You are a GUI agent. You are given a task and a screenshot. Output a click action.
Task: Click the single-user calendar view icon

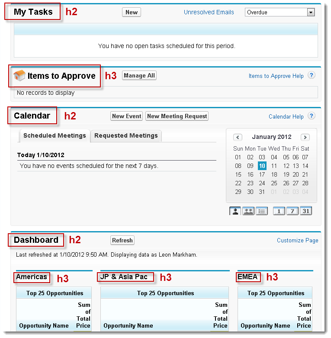(x=235, y=211)
